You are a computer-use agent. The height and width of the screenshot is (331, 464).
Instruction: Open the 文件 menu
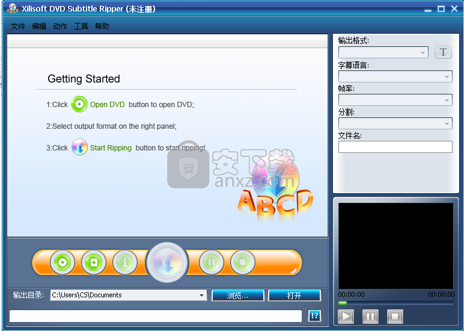click(18, 26)
